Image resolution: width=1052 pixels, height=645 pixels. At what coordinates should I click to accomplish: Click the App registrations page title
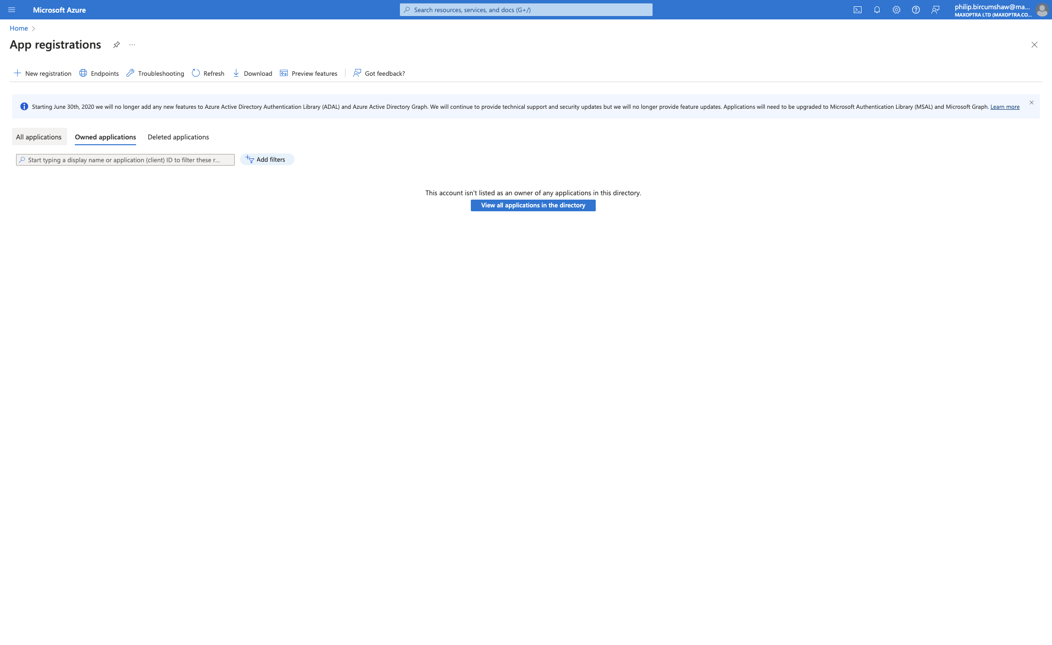click(x=55, y=45)
